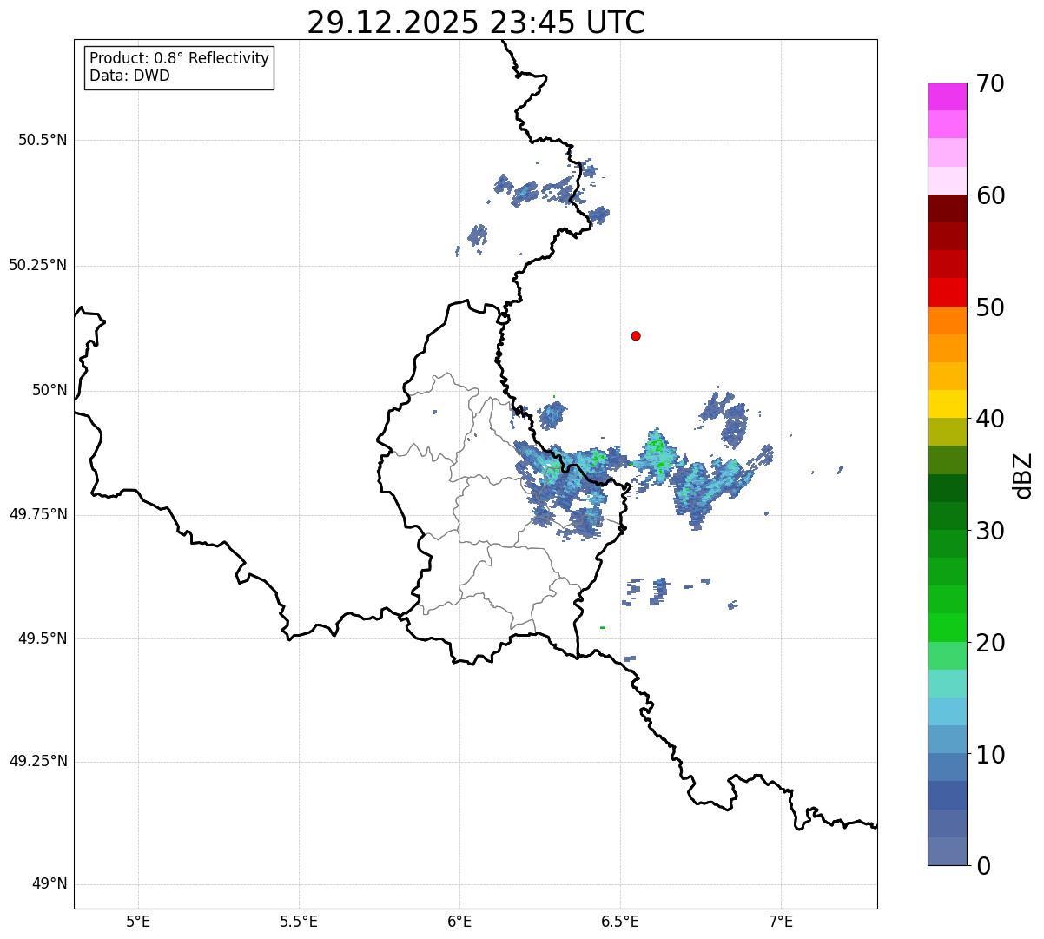This screenshot has height=939, width=1044.
Task: Click the "dBZ" colorbar axis label
Action: click(x=1023, y=475)
